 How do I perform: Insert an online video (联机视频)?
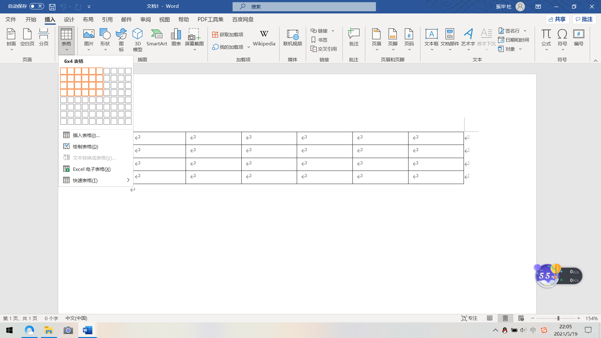pos(292,38)
